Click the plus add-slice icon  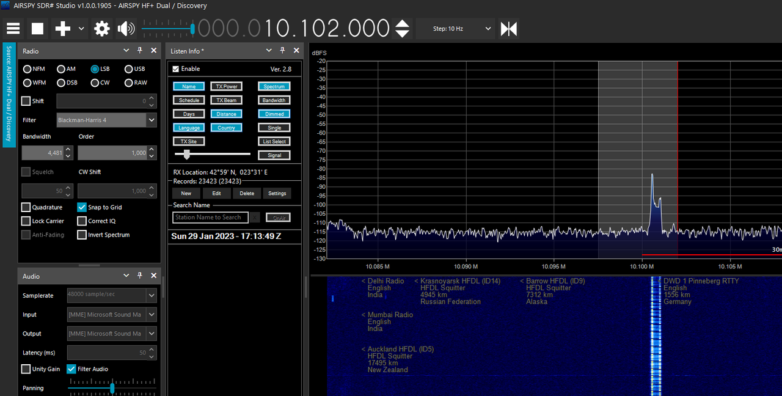click(63, 28)
